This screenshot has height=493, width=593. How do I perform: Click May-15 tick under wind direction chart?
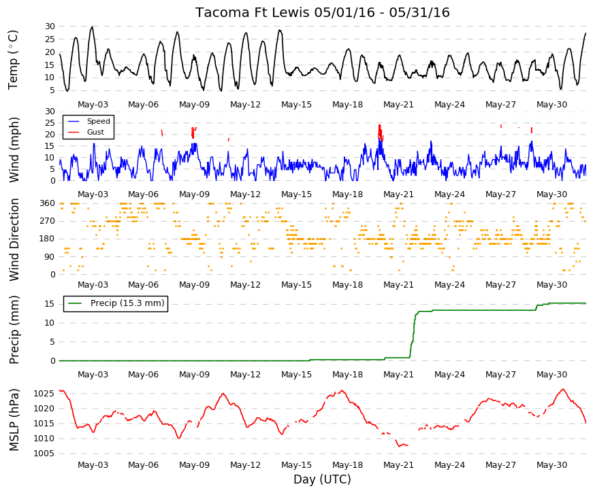click(x=296, y=285)
